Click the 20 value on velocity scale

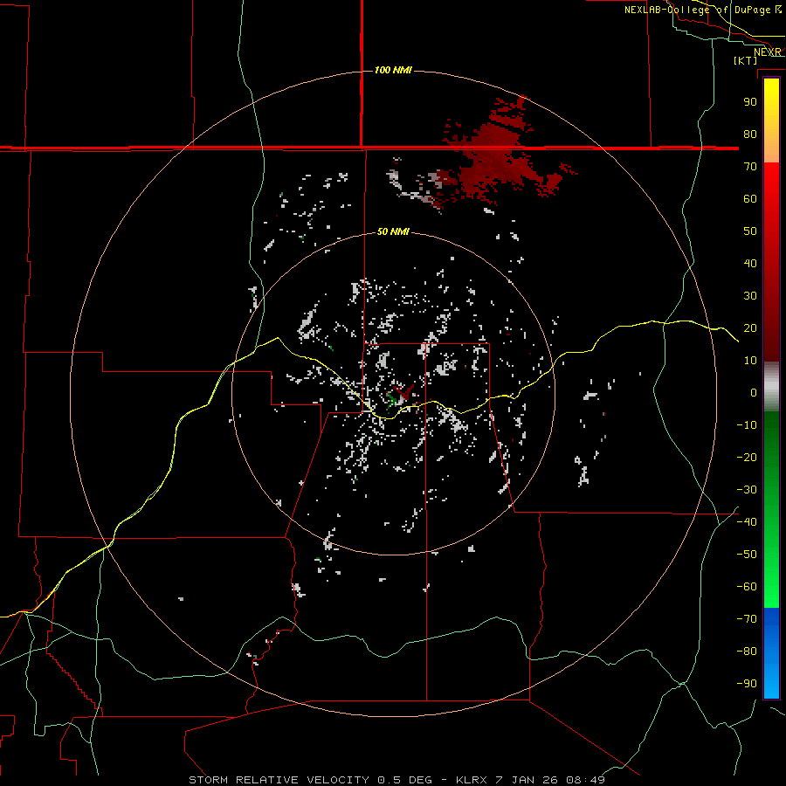750,328
